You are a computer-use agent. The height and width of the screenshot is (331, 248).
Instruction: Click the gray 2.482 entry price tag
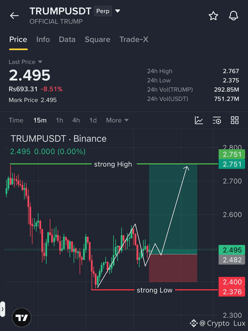point(232,260)
